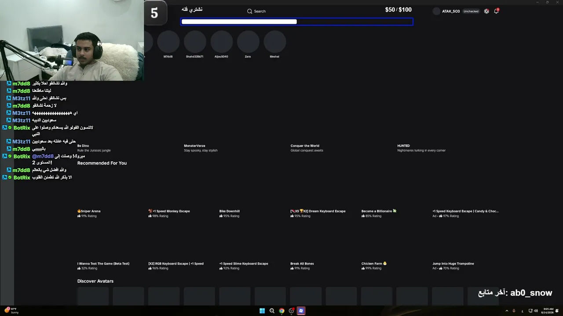Open the notifications bell with red badge
Viewport: 563px width, 316px height.
coord(496,11)
